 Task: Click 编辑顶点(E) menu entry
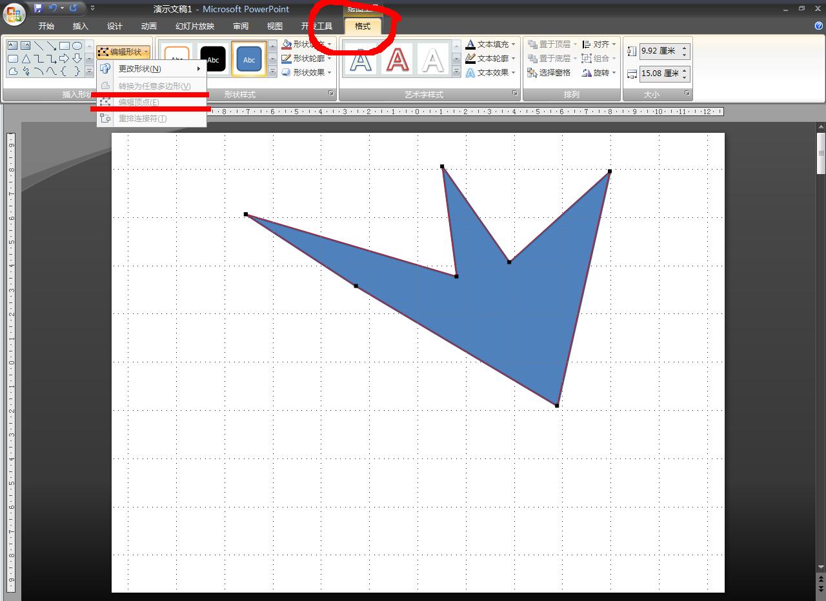[152, 102]
